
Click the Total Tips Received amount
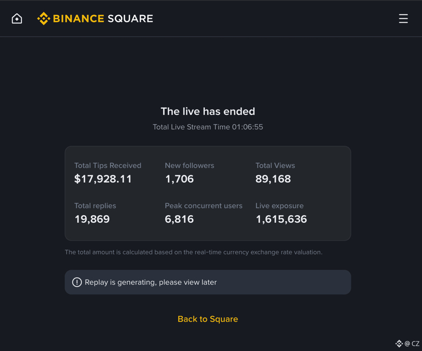tap(103, 179)
